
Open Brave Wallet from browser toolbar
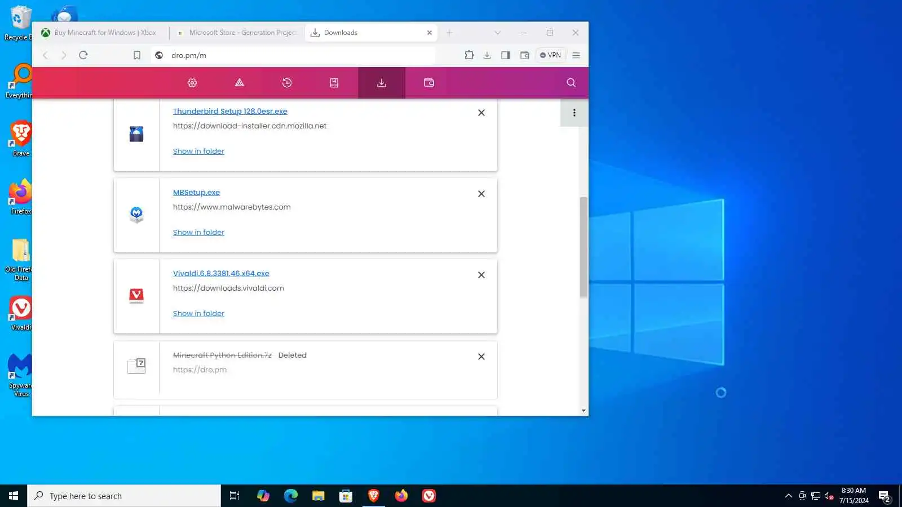[524, 55]
